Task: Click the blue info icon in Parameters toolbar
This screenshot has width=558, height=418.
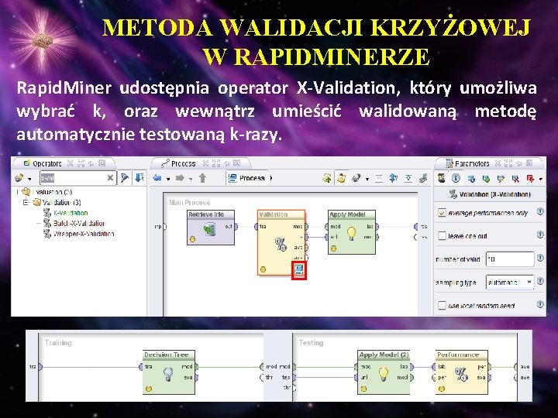Action: point(456,178)
